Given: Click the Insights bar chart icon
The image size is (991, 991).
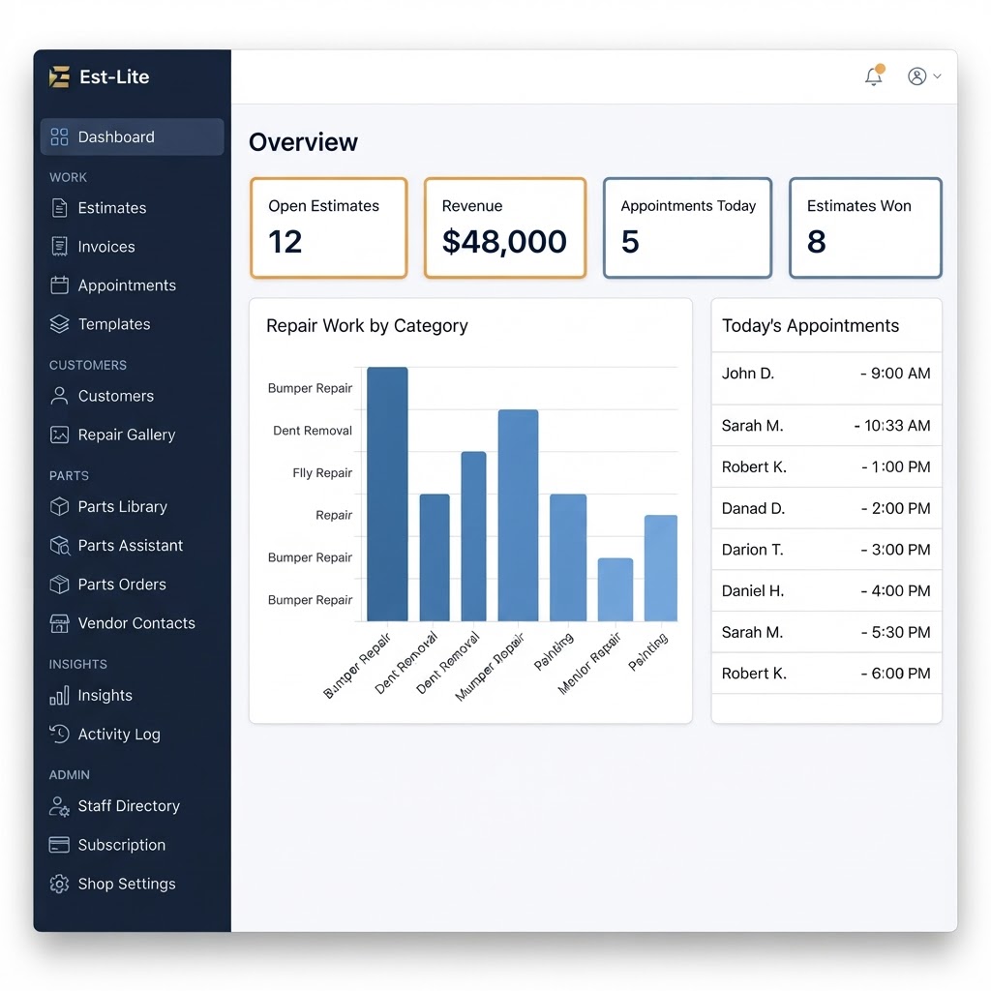Looking at the screenshot, I should tap(59, 695).
